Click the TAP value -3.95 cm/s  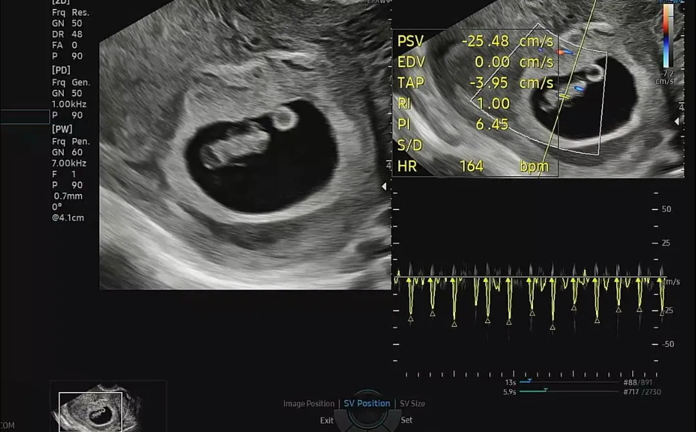[511, 83]
